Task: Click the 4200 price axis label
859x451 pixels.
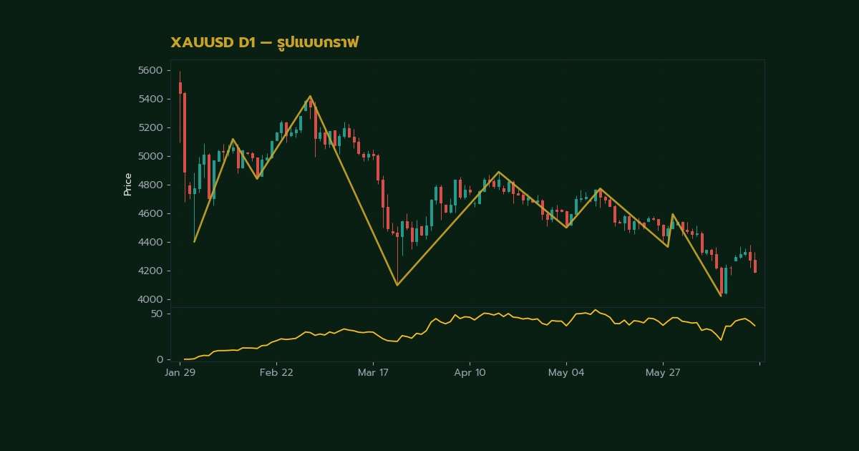Action: (x=150, y=271)
